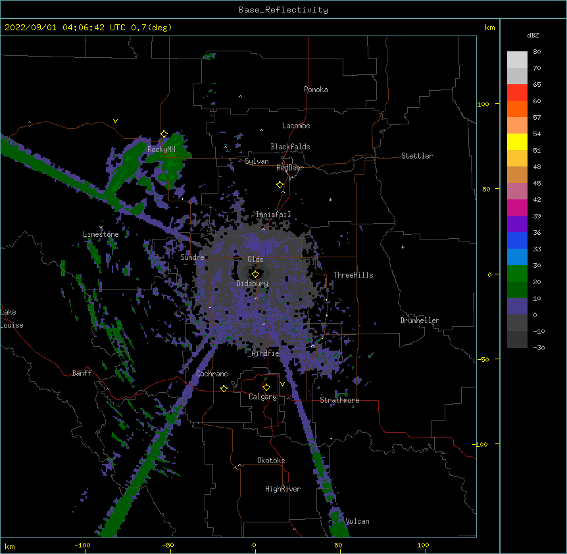Click the Limestone label

click(x=101, y=234)
